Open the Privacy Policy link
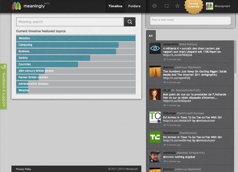This screenshot has width=238, height=172. 23,169
